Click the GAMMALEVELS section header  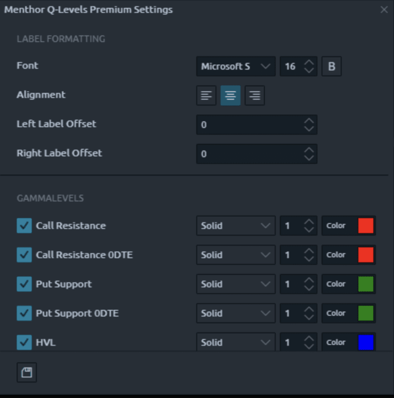click(50, 198)
